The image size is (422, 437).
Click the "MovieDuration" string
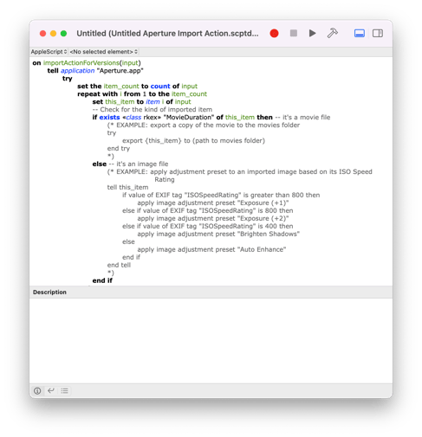(189, 118)
